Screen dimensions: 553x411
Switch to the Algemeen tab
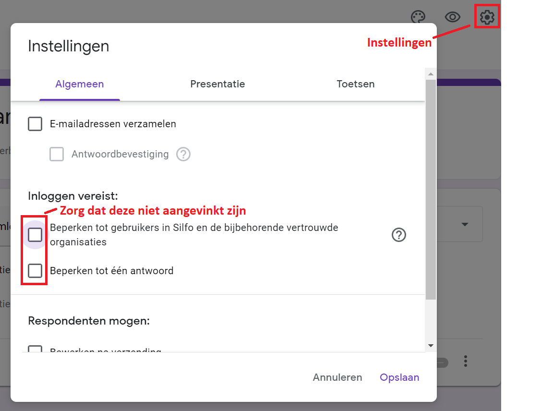click(x=80, y=84)
